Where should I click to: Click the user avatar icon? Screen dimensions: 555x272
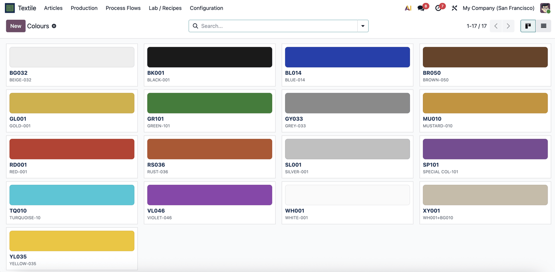coord(545,8)
